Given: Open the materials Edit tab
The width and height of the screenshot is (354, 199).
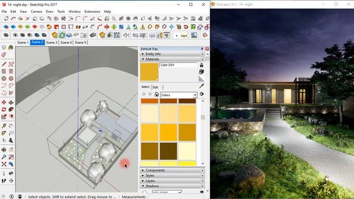Looking at the screenshot, I should coord(155,87).
